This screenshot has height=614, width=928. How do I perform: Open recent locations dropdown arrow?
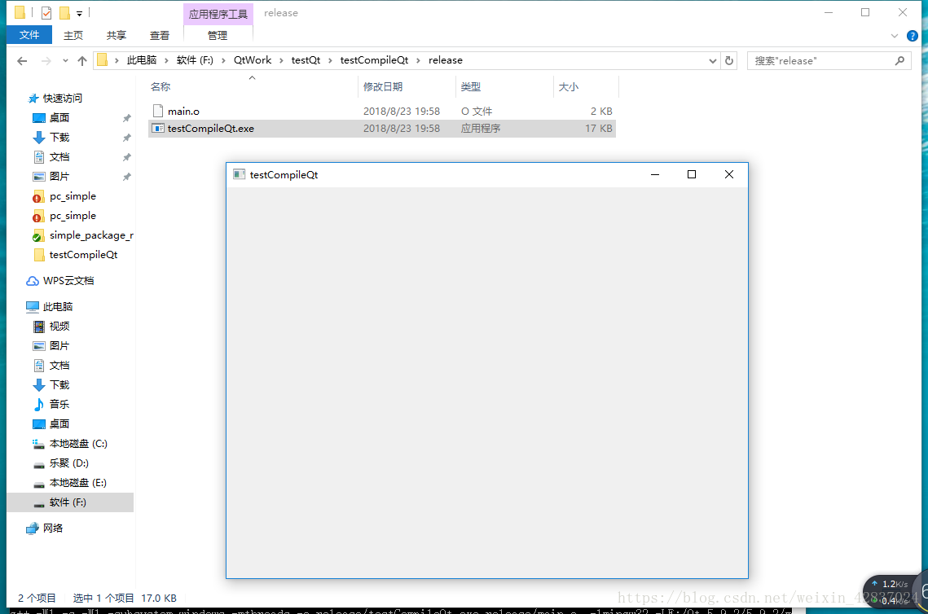point(65,60)
